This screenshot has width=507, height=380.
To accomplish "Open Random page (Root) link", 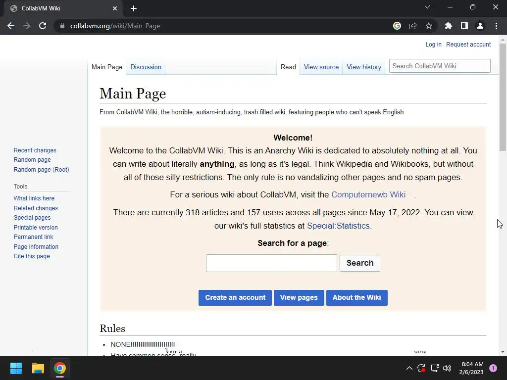I will [x=42, y=169].
